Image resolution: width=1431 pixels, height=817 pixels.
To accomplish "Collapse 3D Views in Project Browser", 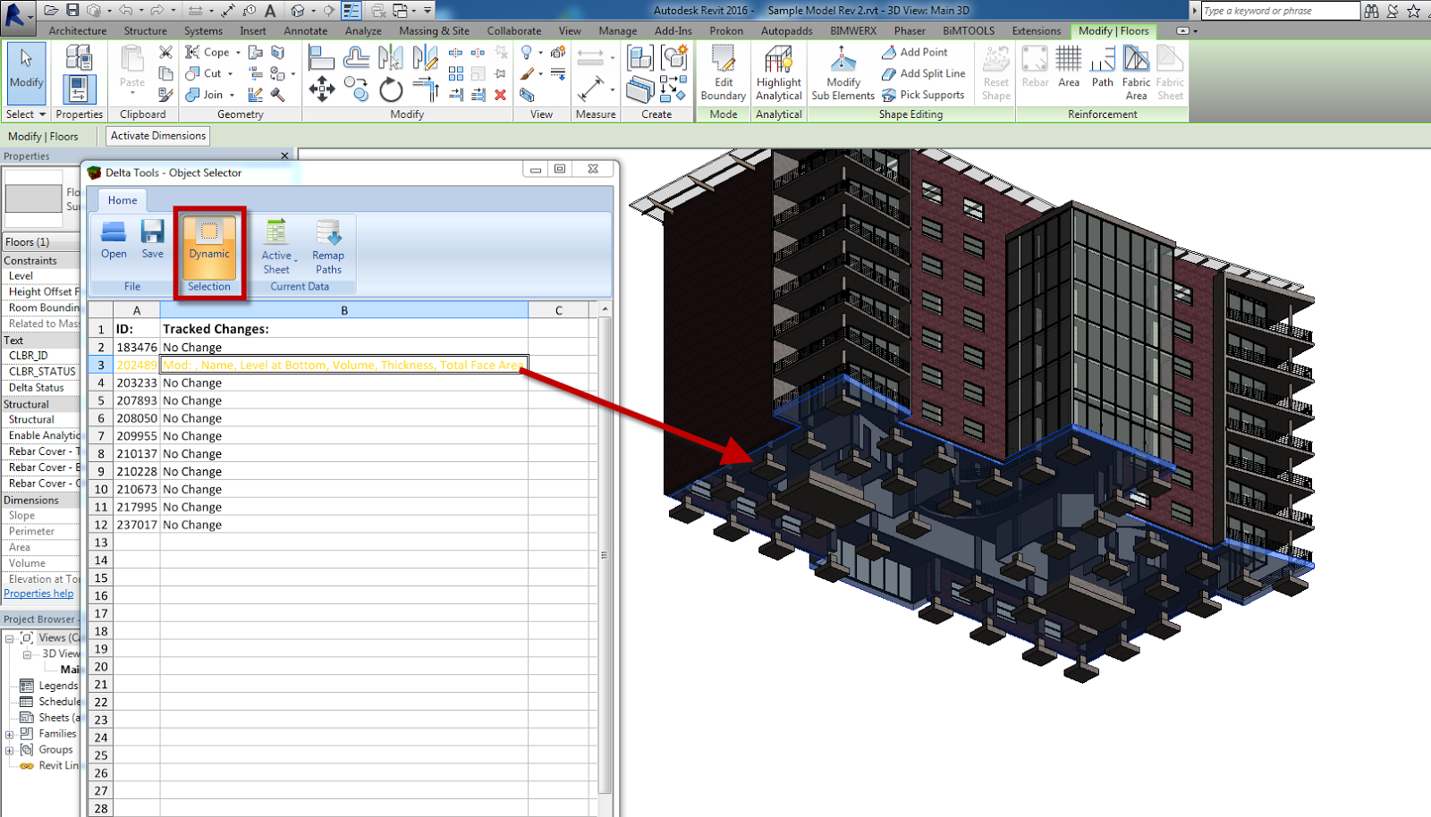I will 30,653.
